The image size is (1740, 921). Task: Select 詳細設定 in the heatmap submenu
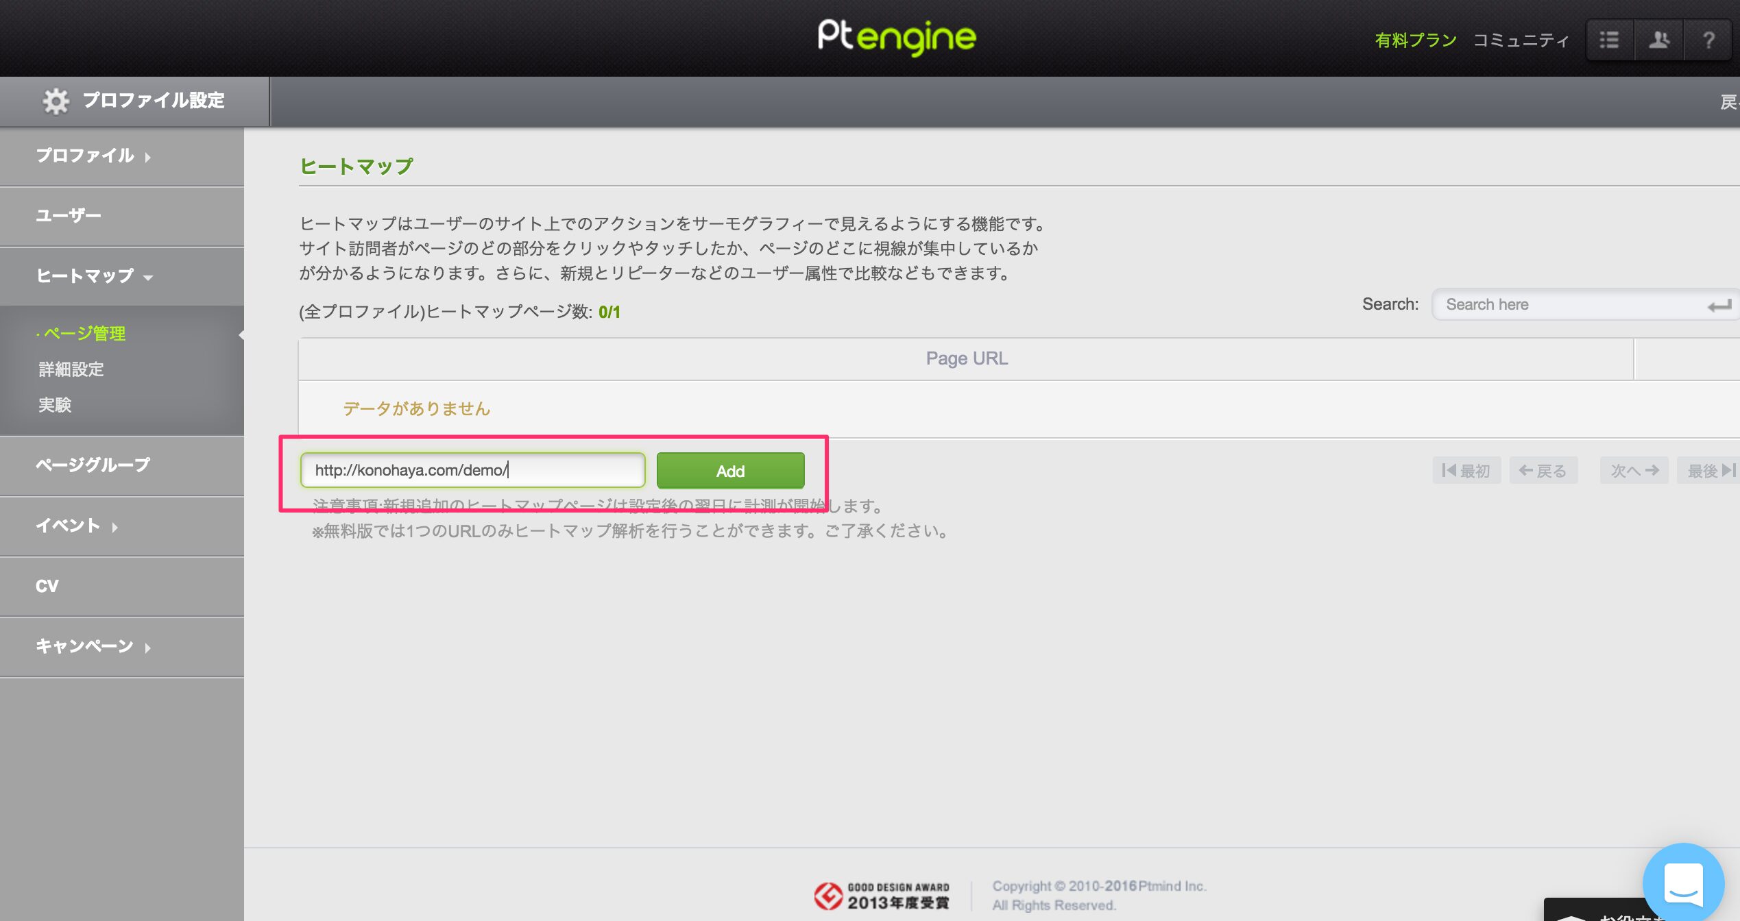[71, 369]
